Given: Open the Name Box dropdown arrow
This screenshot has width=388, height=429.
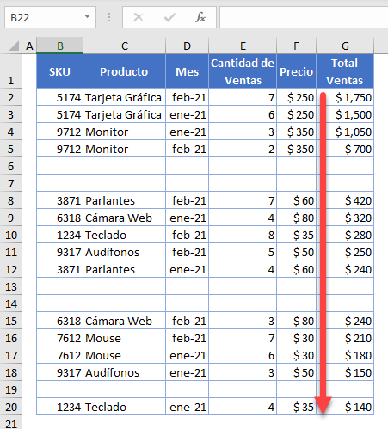Looking at the screenshot, I should (87, 17).
